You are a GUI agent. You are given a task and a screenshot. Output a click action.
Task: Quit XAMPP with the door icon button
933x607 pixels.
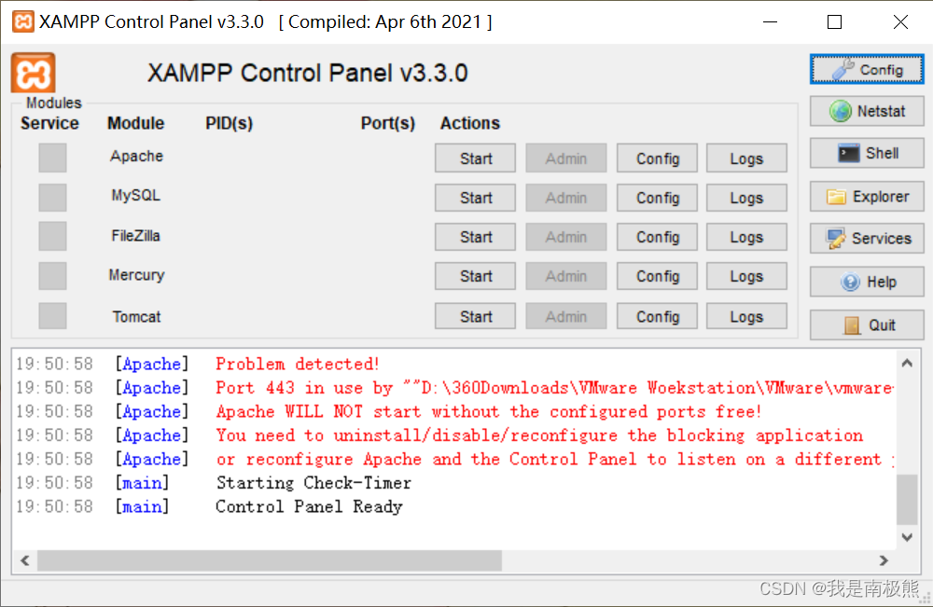867,325
